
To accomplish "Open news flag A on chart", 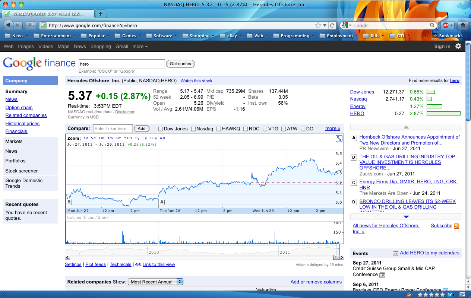I will tap(161, 202).
